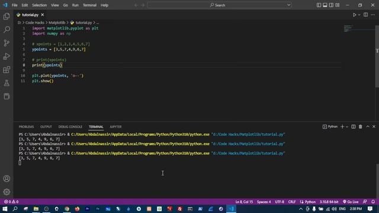Image resolution: width=379 pixels, height=213 pixels.
Task: Close the terminal panel
Action: tap(374, 127)
